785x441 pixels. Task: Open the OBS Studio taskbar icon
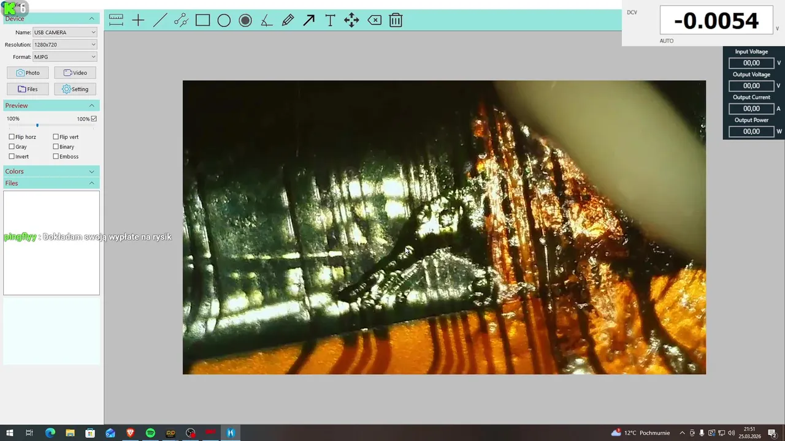pyautogui.click(x=191, y=433)
